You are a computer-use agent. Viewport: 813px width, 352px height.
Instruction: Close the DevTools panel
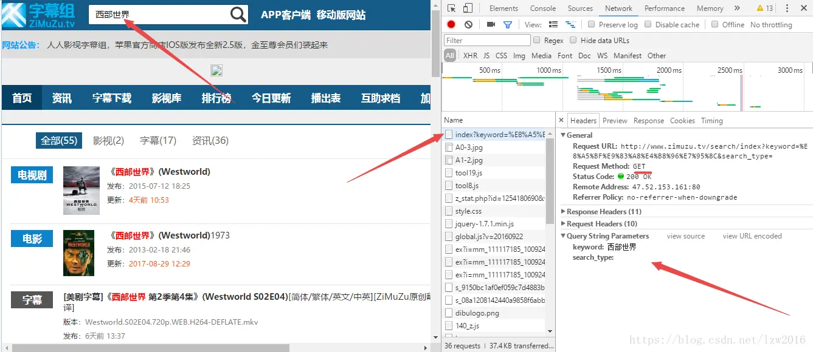coord(803,8)
